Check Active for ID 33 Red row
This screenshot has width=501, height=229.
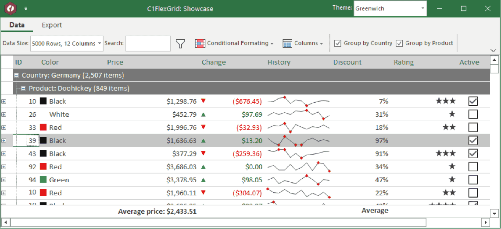click(473, 128)
